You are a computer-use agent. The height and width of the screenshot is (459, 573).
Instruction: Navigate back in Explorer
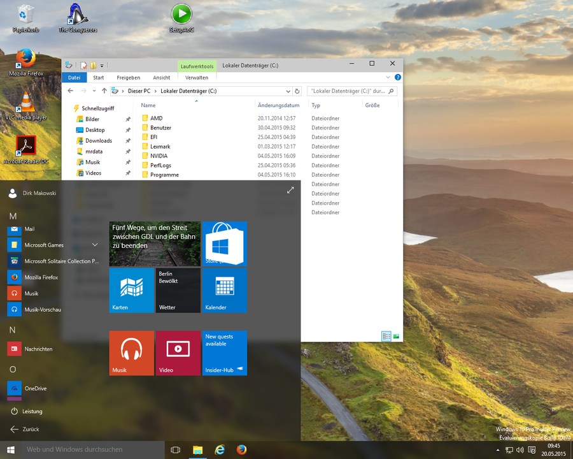pyautogui.click(x=71, y=91)
